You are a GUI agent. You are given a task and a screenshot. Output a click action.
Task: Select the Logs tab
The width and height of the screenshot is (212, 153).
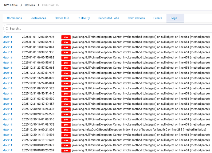175,18
